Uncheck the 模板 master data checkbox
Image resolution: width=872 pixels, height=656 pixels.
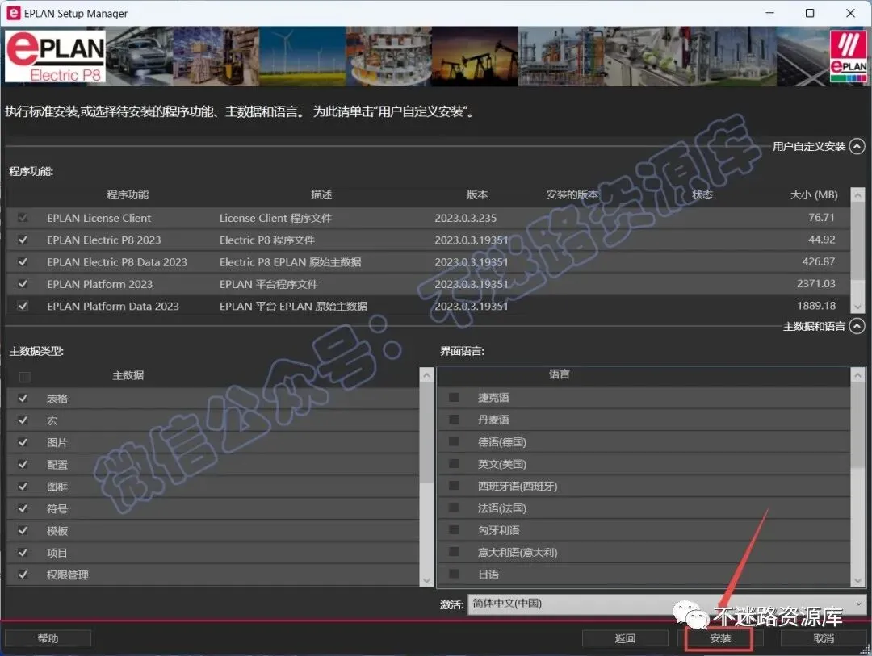pyautogui.click(x=23, y=530)
